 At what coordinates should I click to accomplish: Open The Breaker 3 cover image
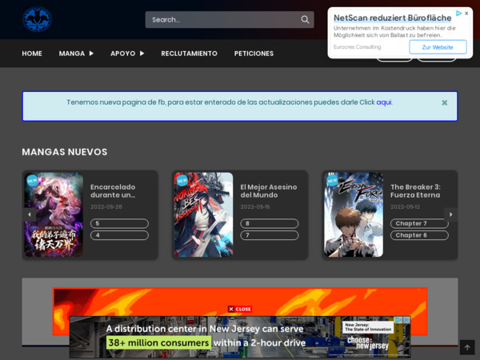pos(354,214)
